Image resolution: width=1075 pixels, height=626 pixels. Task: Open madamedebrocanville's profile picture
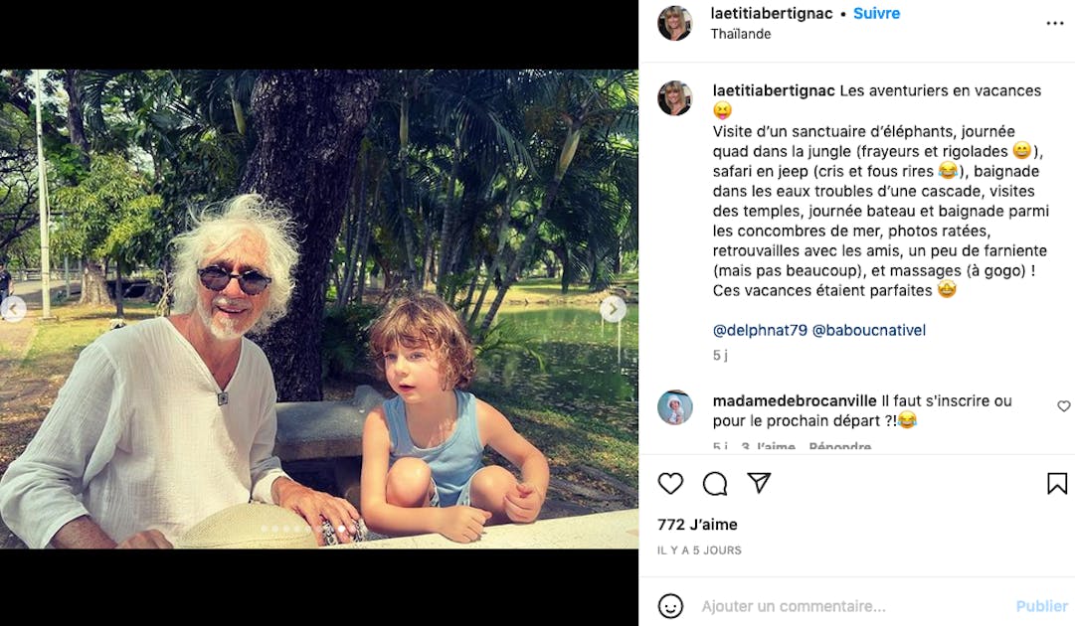coord(674,408)
